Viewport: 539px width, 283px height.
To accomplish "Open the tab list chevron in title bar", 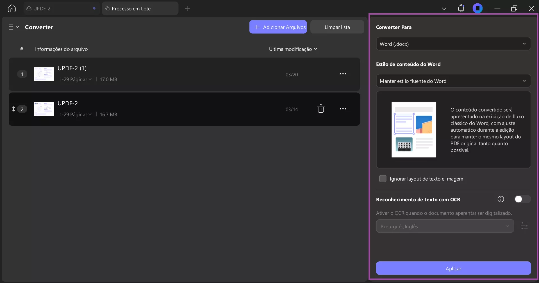I will click(x=444, y=8).
